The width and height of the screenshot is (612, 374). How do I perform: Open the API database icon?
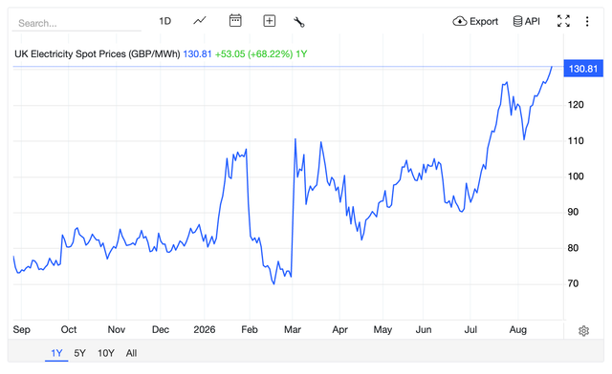[x=517, y=21]
